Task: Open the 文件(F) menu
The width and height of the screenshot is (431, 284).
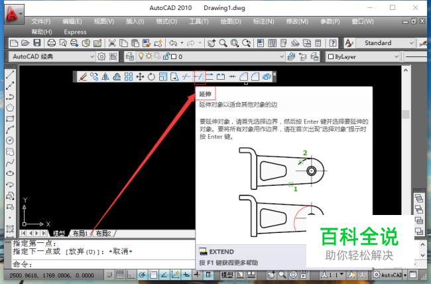Action: point(40,21)
